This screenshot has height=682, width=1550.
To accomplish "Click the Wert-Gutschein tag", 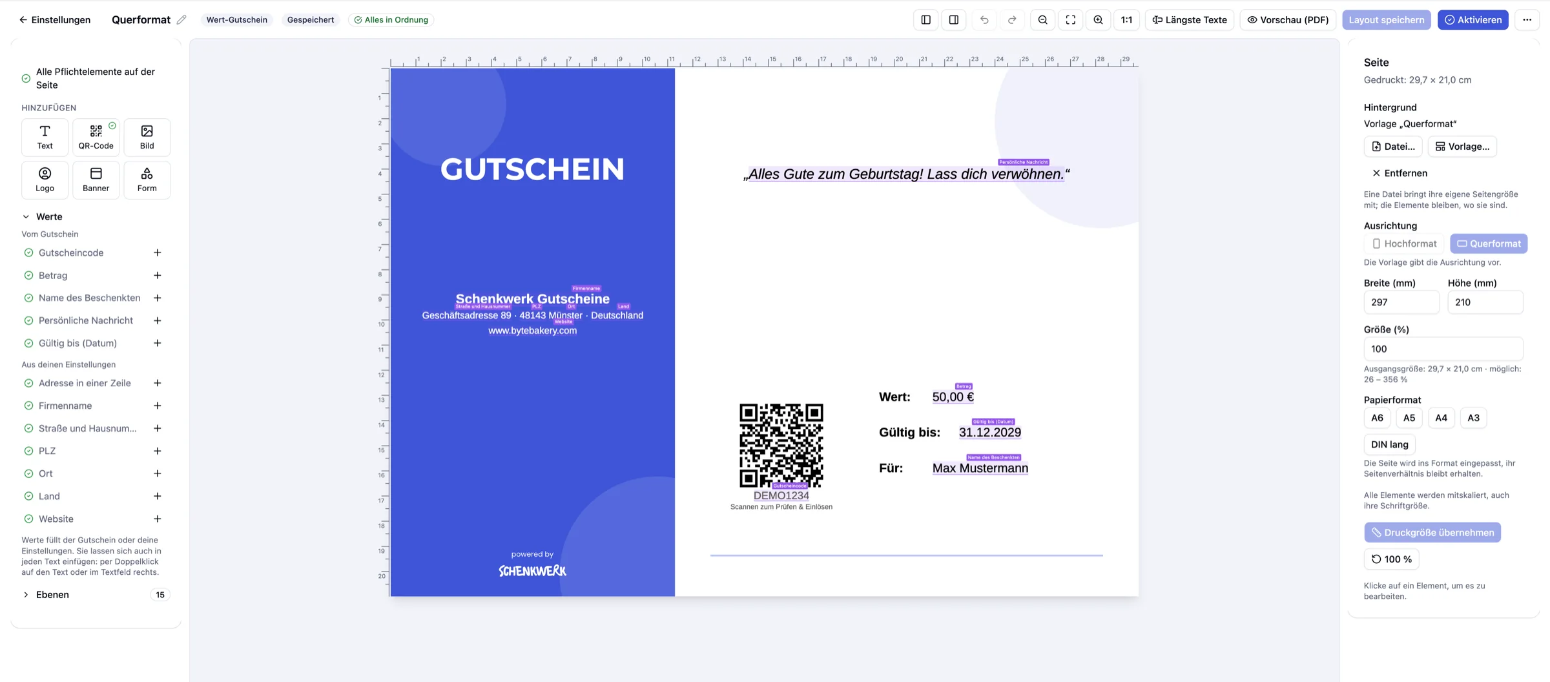I will point(236,19).
